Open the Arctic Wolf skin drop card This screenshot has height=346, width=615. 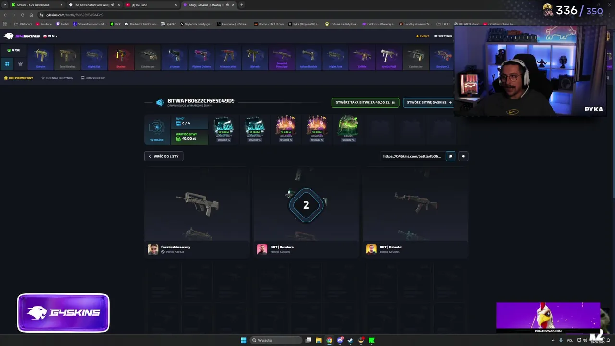tap(389, 58)
